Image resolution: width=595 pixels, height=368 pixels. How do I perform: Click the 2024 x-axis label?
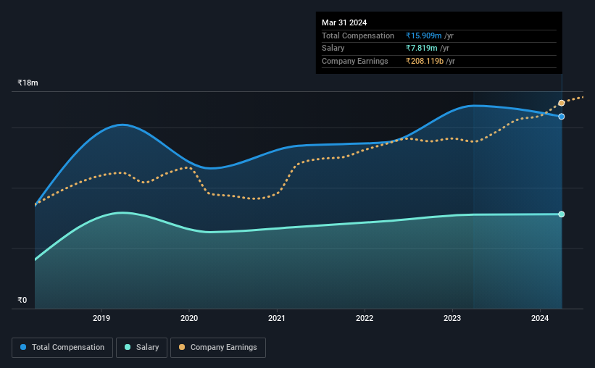(540, 318)
